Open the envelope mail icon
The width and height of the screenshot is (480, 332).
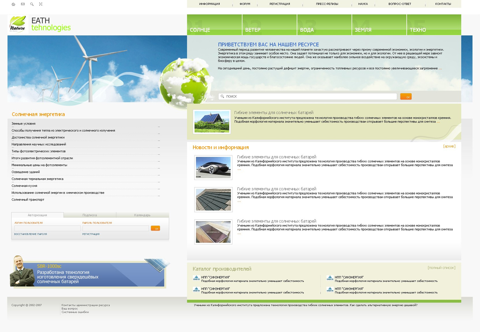pyautogui.click(x=23, y=4)
